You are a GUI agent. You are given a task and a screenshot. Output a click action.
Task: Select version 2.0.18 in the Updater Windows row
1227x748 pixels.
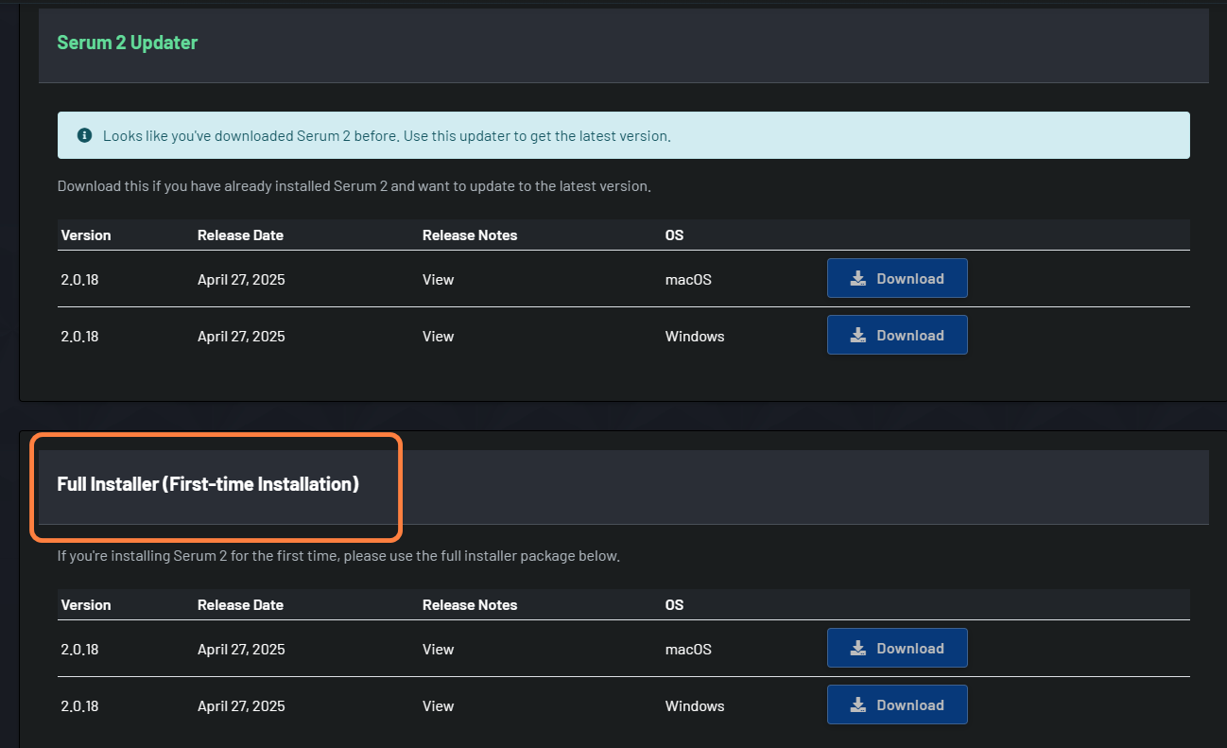(79, 337)
